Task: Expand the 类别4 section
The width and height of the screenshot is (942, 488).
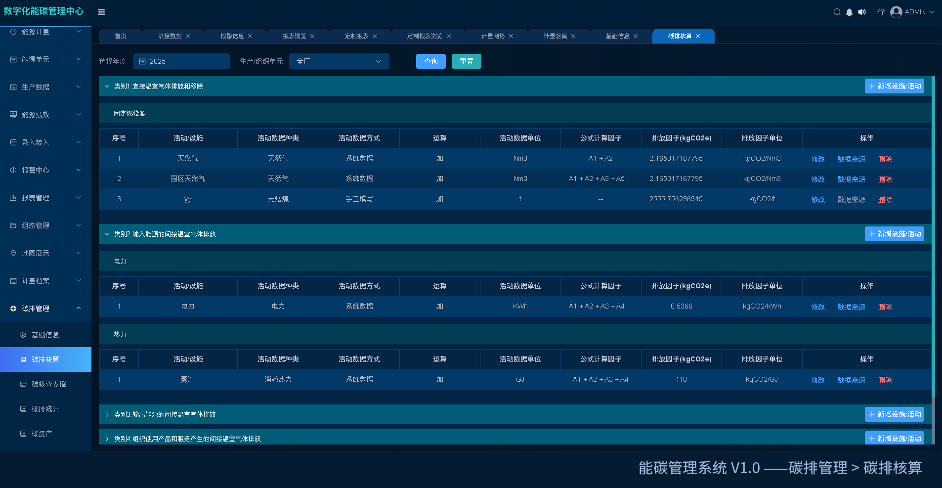Action: pos(107,439)
